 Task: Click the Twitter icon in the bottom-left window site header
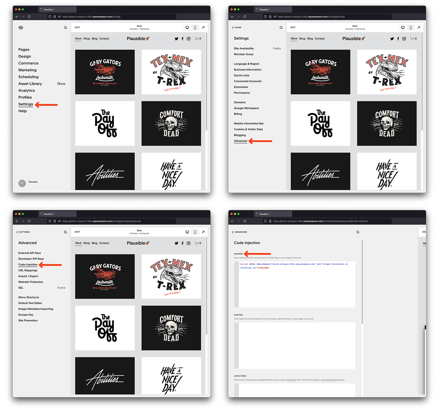click(x=176, y=243)
